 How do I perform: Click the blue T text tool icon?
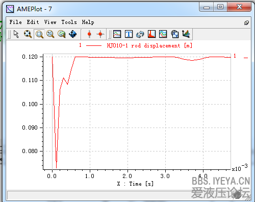click(129, 34)
